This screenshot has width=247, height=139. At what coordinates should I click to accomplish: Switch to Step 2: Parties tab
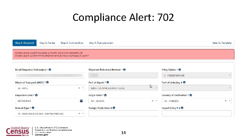pyautogui.click(x=47, y=43)
